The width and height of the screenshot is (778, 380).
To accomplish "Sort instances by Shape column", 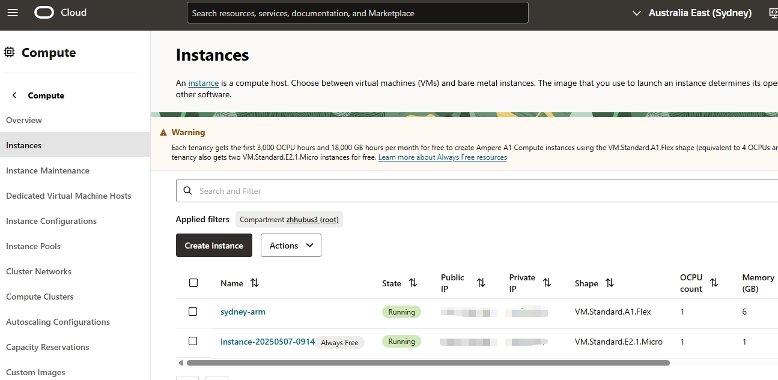I will pyautogui.click(x=610, y=283).
